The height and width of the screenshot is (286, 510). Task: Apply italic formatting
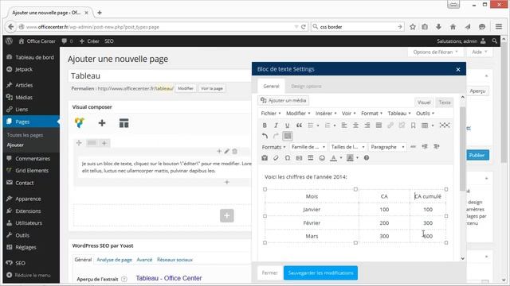pyautogui.click(x=276, y=126)
